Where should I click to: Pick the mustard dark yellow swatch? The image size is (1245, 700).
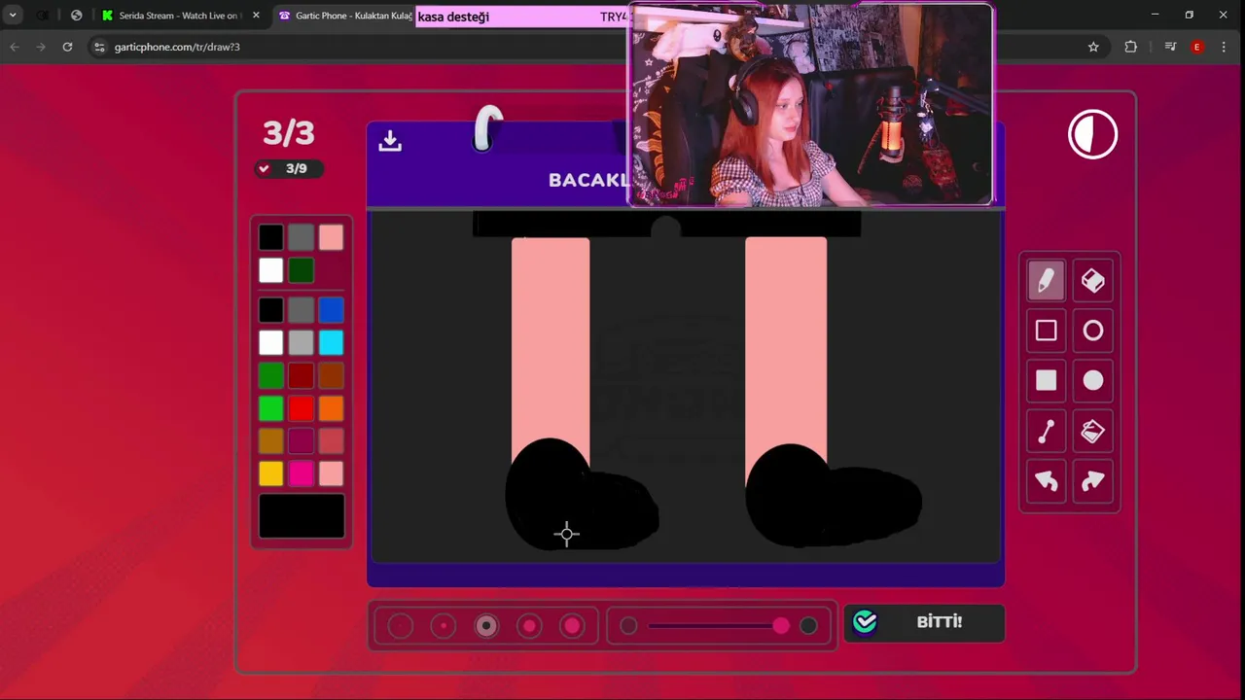tap(270, 441)
